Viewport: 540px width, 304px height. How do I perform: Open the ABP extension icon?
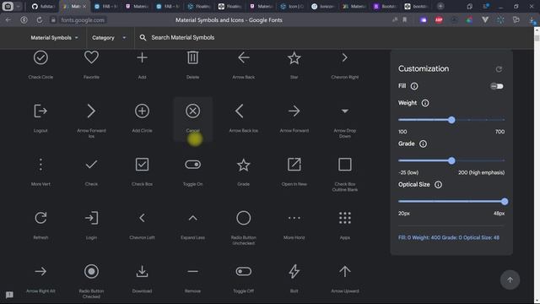pyautogui.click(x=439, y=20)
